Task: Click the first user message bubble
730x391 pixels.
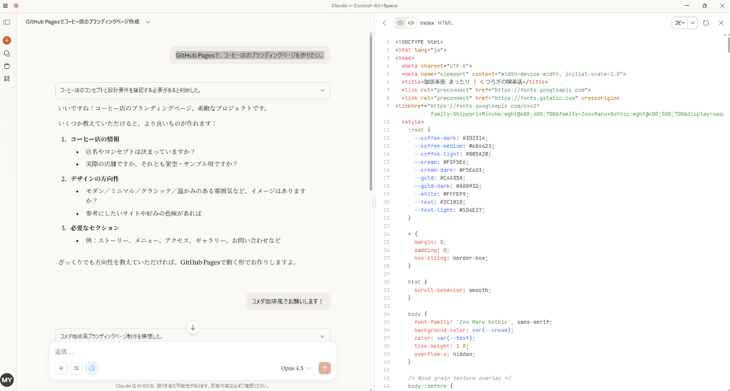Action: pos(250,55)
